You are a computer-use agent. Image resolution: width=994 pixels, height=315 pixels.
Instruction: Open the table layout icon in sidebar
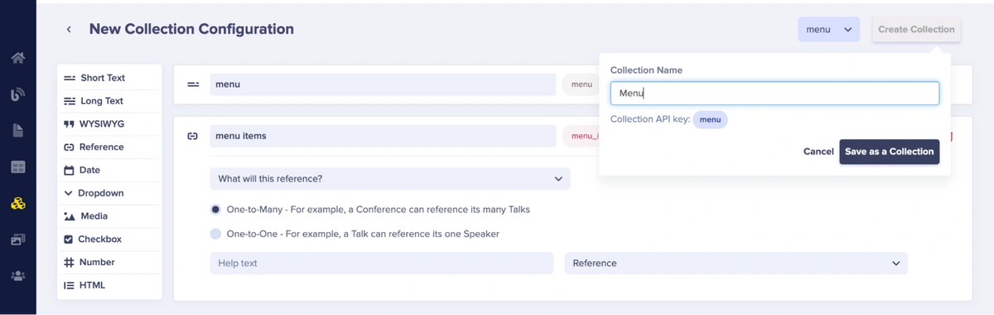17,167
